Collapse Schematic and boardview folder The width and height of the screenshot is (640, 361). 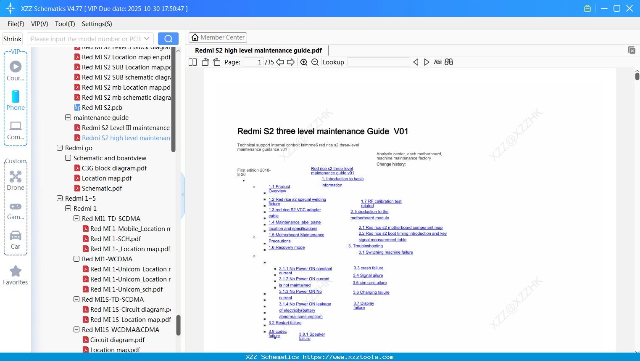(x=68, y=158)
